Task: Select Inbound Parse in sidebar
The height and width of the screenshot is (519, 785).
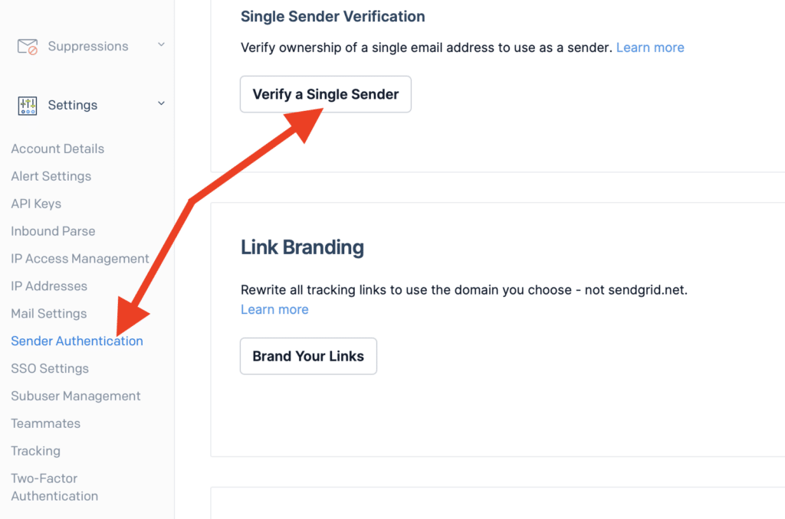Action: pos(53,231)
